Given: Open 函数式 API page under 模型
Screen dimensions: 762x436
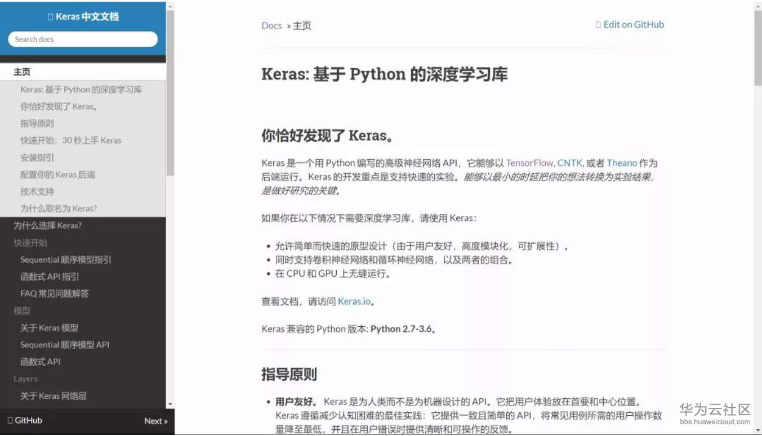Looking at the screenshot, I should (40, 361).
